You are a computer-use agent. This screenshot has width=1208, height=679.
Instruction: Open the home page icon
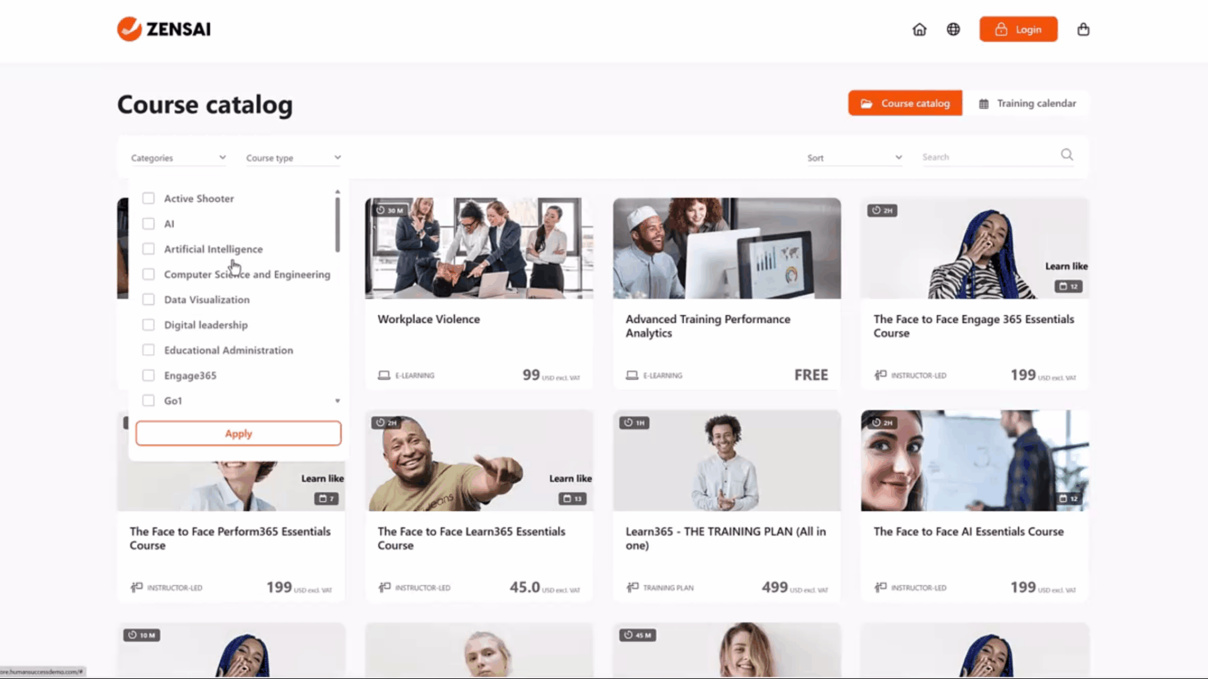point(919,30)
